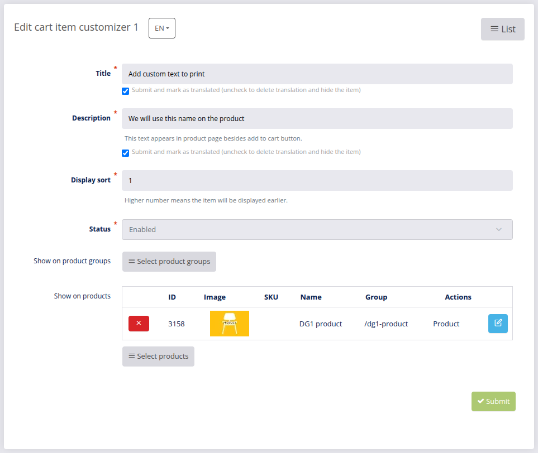Select the Display sort input showing 1
Viewport: 538px width, 453px height.
[317, 180]
